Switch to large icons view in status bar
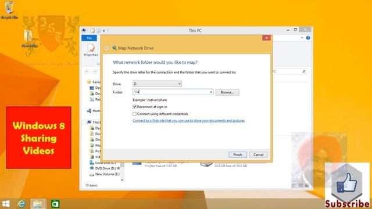 (x=307, y=185)
